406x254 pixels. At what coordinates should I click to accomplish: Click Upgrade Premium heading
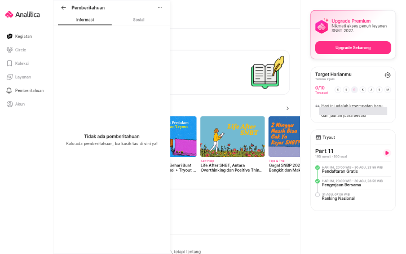click(x=351, y=21)
